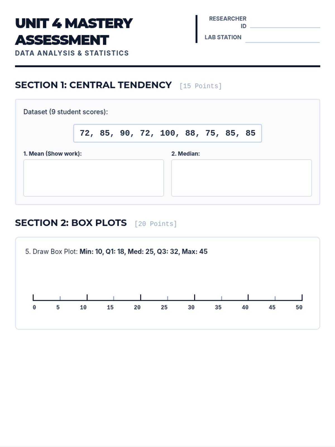Mark the 25 tick on number line
The image size is (335, 447).
point(167,298)
